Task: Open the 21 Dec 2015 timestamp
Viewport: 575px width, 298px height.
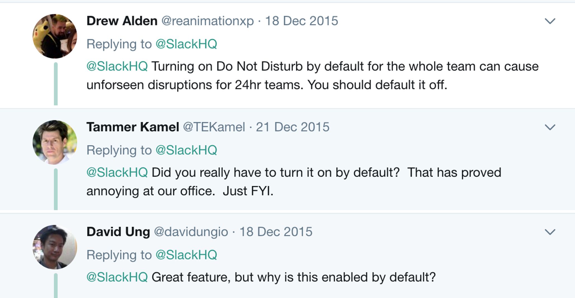Action: 293,127
